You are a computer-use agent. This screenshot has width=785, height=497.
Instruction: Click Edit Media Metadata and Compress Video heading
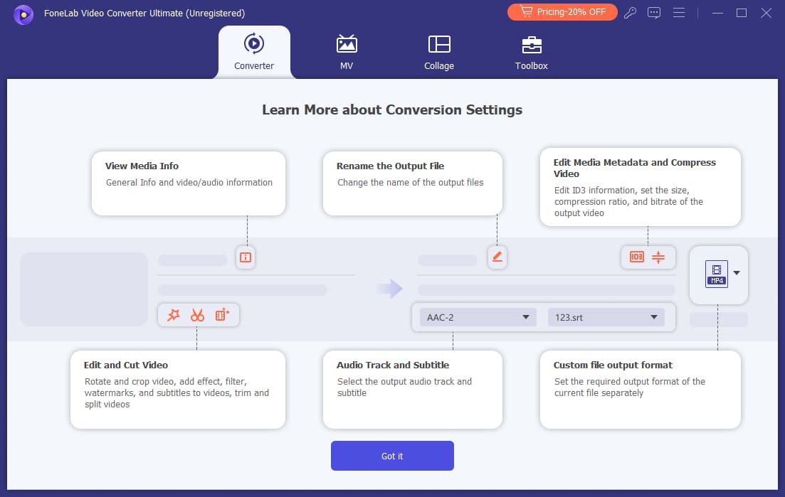tap(634, 168)
